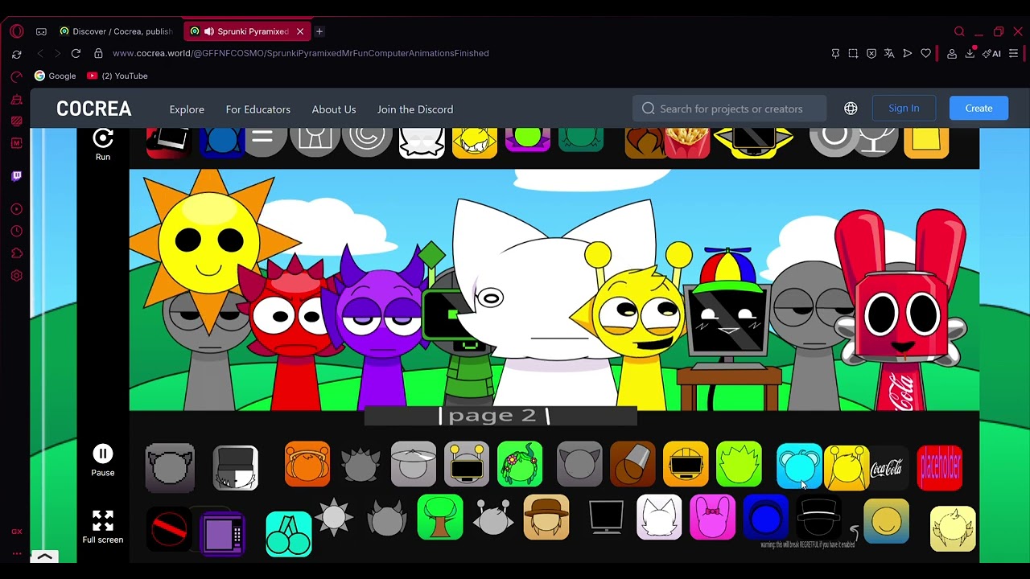Pick the Coca-Cola character icon
Image resolution: width=1030 pixels, height=579 pixels.
[x=887, y=469]
